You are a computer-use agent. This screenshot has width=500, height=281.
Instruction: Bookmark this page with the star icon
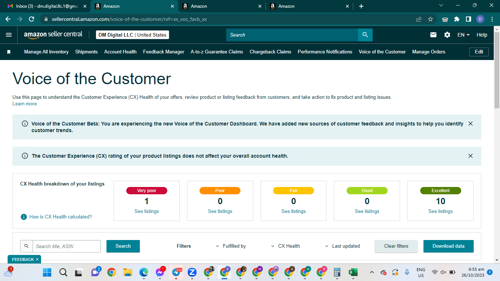click(x=430, y=19)
